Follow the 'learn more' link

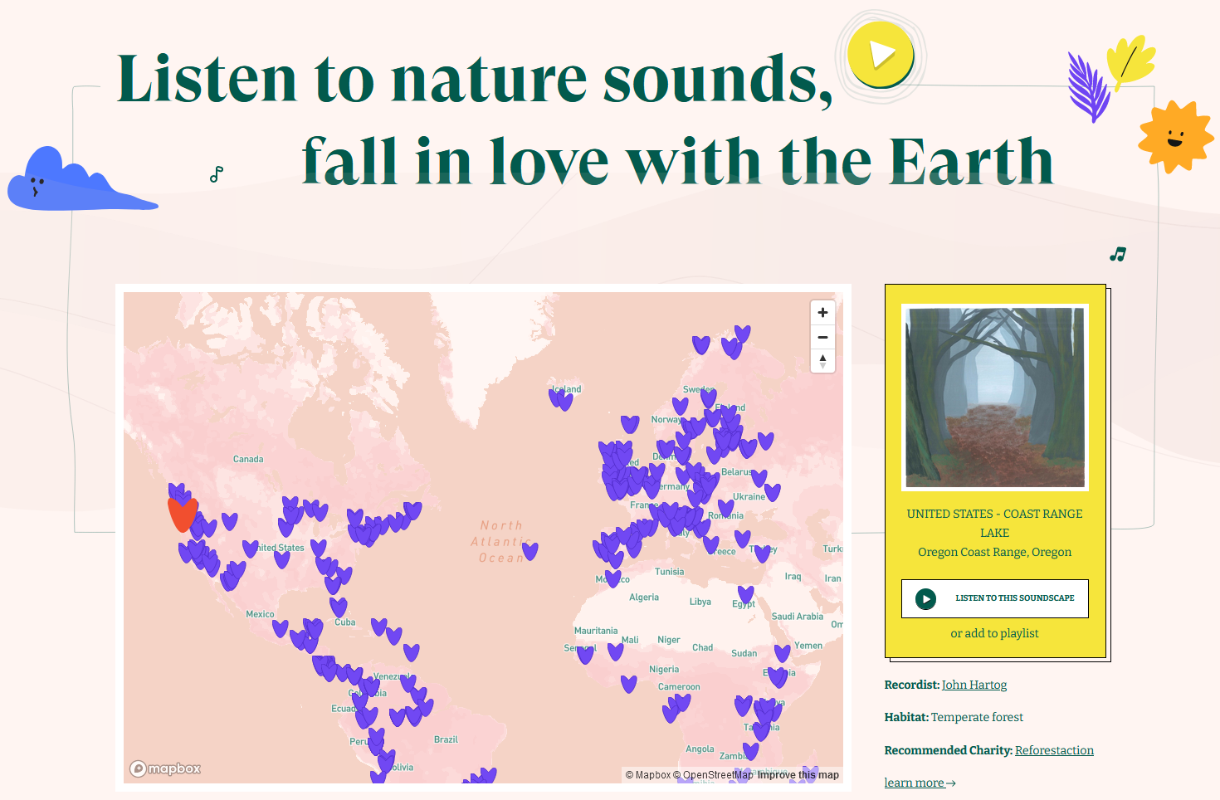[x=920, y=783]
